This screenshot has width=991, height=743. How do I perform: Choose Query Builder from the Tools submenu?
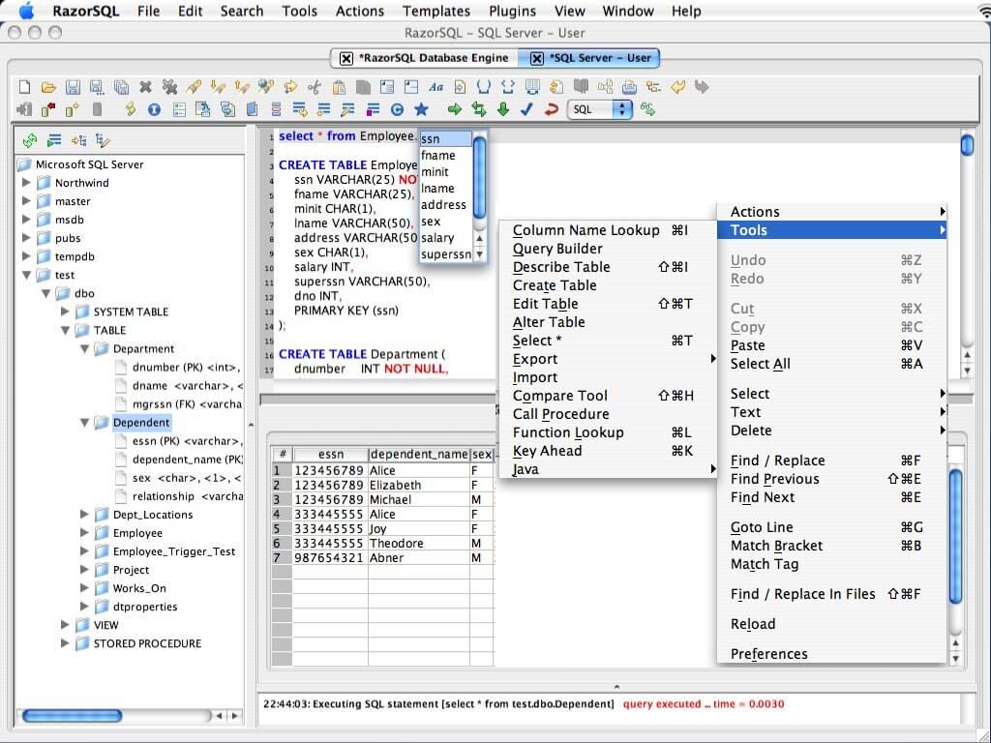click(607, 249)
